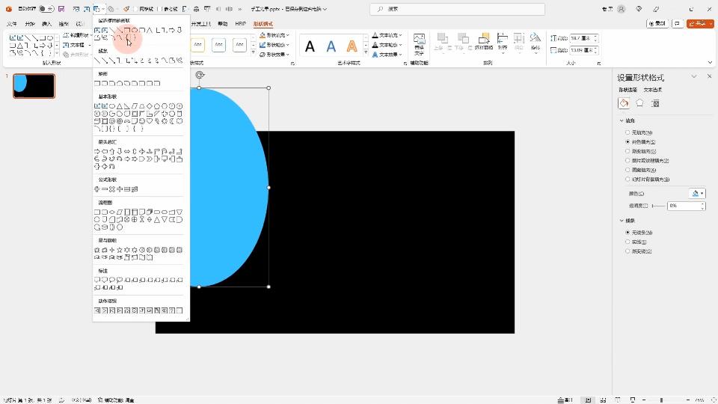The height and width of the screenshot is (404, 718).
Task: Switch to the Shape Format ribbon tab
Action: pos(263,24)
